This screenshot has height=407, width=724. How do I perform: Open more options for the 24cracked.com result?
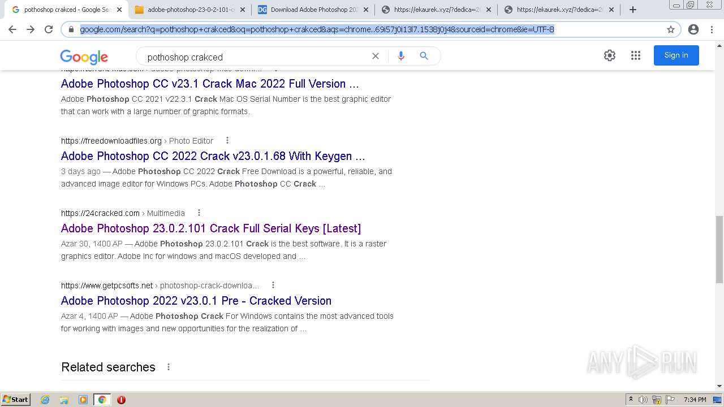199,213
